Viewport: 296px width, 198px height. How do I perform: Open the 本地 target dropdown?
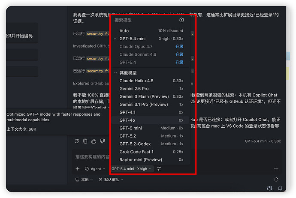click(x=84, y=180)
